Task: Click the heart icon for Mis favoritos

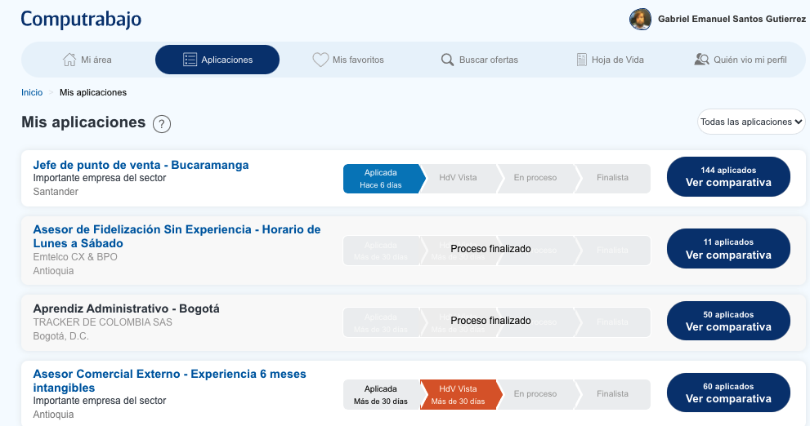Action: (320, 60)
